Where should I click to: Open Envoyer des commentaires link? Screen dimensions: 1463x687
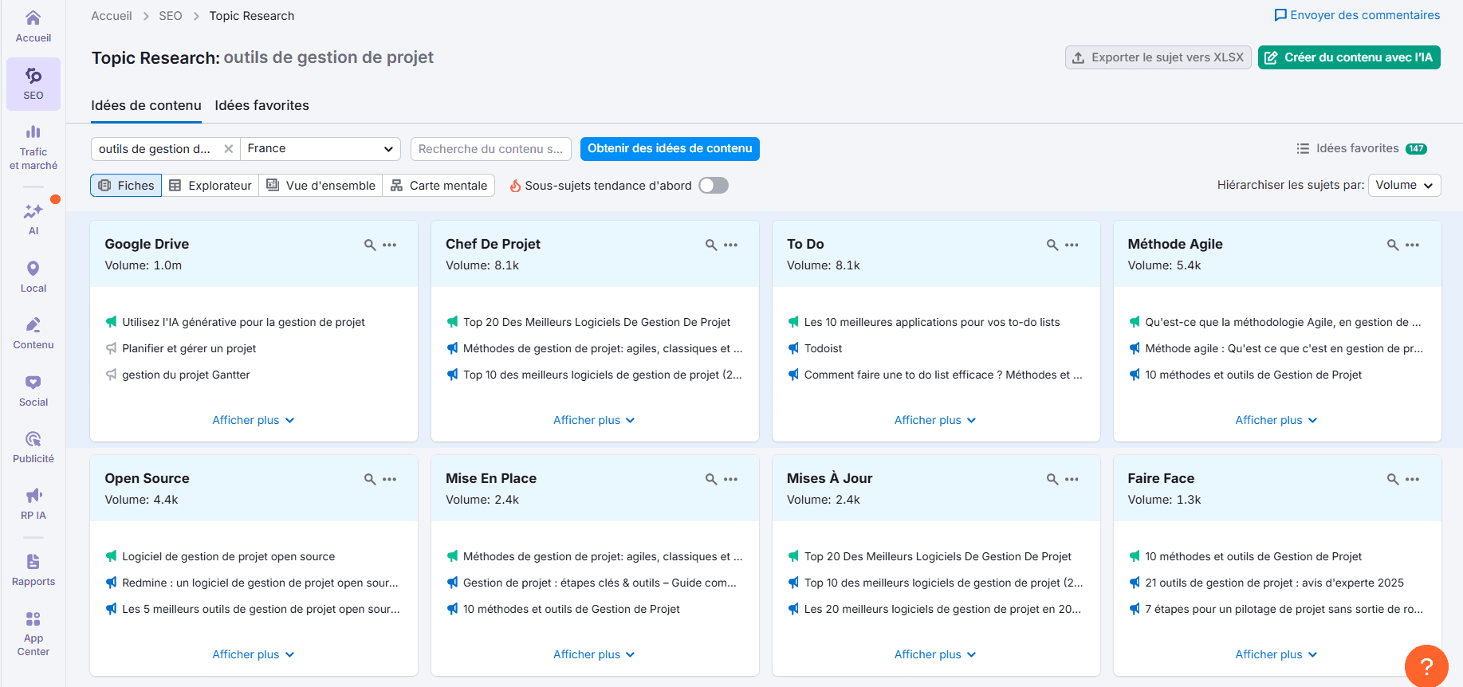(x=1357, y=15)
